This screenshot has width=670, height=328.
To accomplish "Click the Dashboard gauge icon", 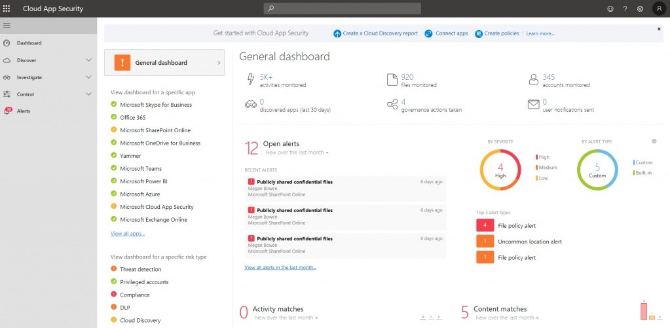I will [x=7, y=43].
